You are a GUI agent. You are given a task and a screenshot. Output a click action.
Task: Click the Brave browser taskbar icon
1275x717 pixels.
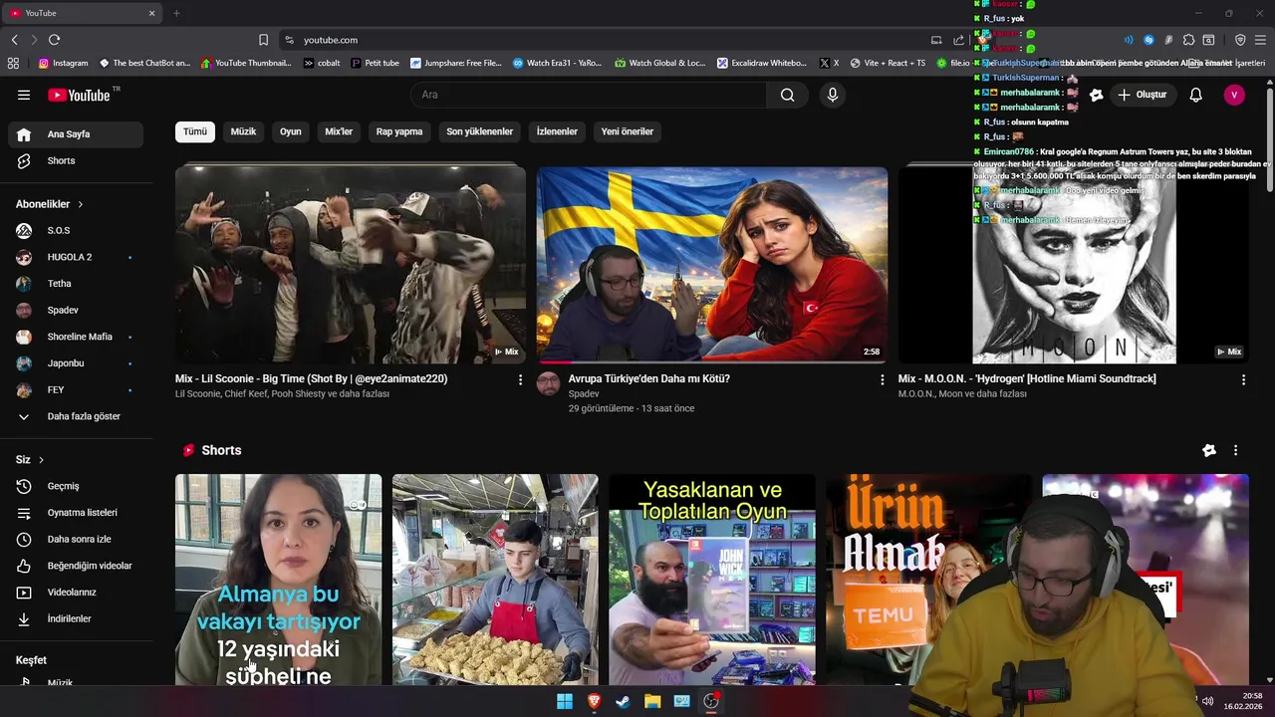point(594,701)
